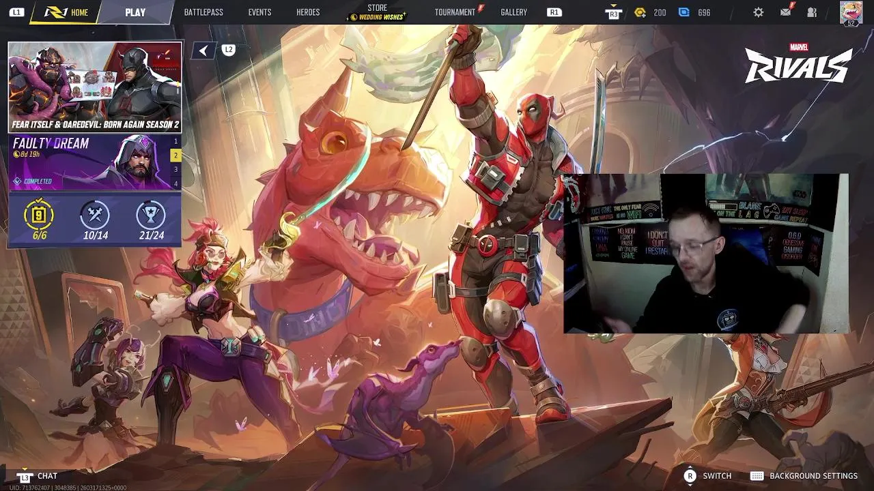Select event page 2

[x=175, y=155]
